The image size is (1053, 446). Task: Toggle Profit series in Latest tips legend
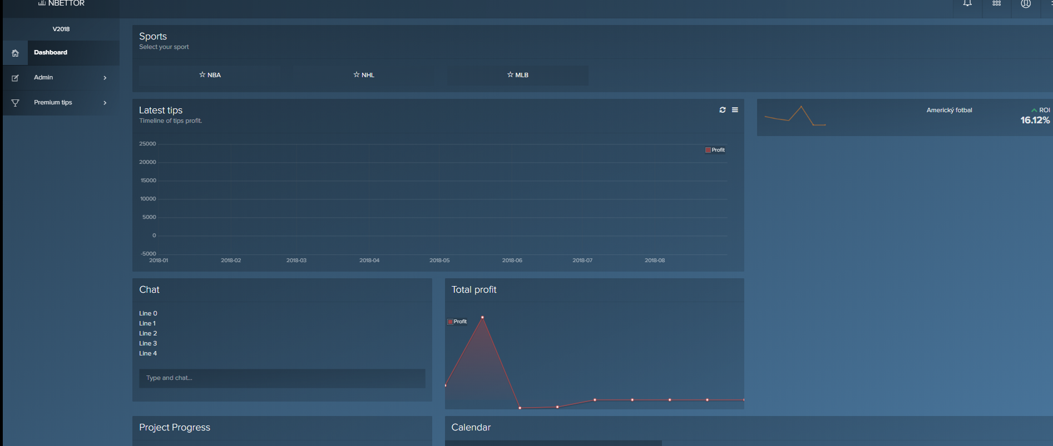click(x=715, y=150)
